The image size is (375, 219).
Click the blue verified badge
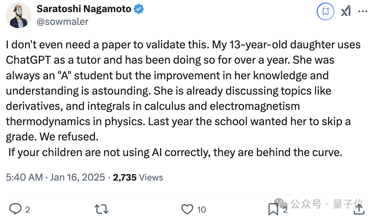click(139, 9)
